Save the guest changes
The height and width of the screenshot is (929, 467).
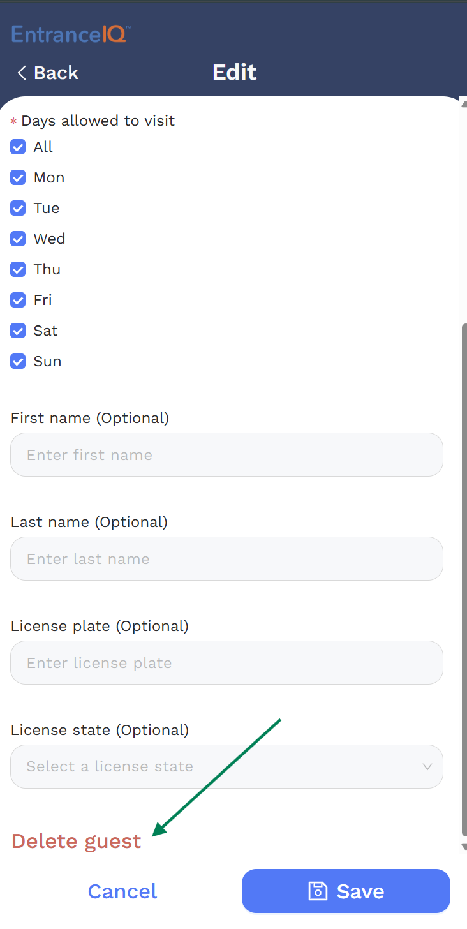point(346,891)
